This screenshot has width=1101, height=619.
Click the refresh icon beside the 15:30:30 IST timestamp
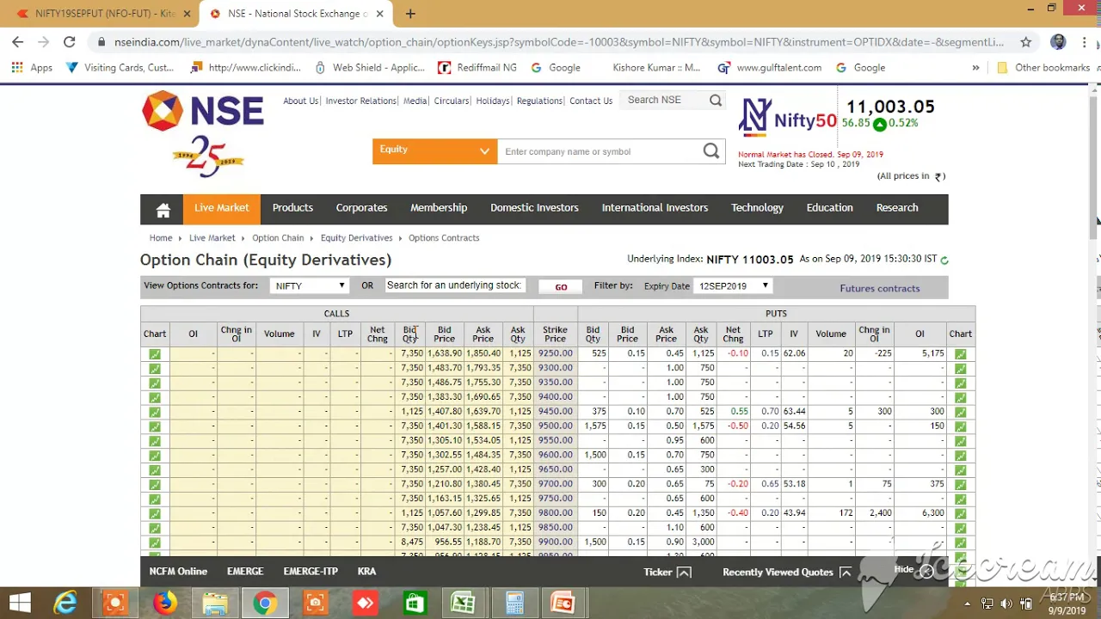coord(944,260)
